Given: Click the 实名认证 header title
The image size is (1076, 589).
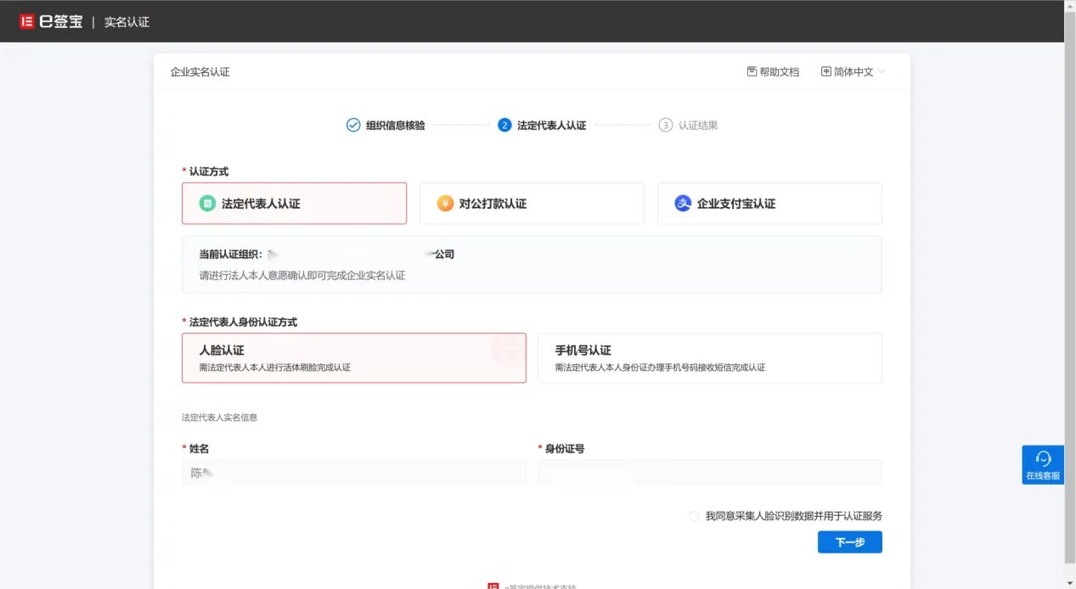Looking at the screenshot, I should [x=127, y=22].
